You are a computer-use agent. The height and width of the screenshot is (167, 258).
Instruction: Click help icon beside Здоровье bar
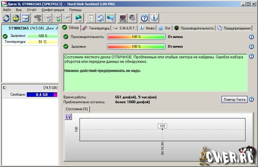(x=251, y=47)
